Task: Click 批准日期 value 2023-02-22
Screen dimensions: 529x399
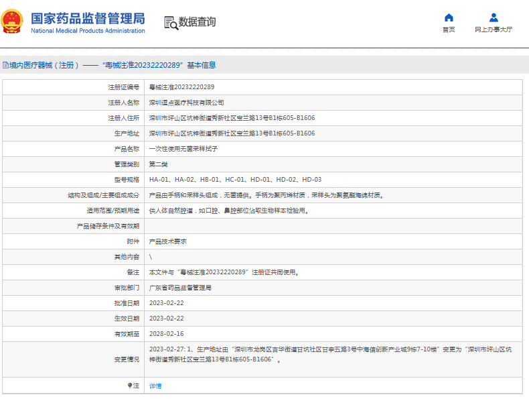Action: 167,303
